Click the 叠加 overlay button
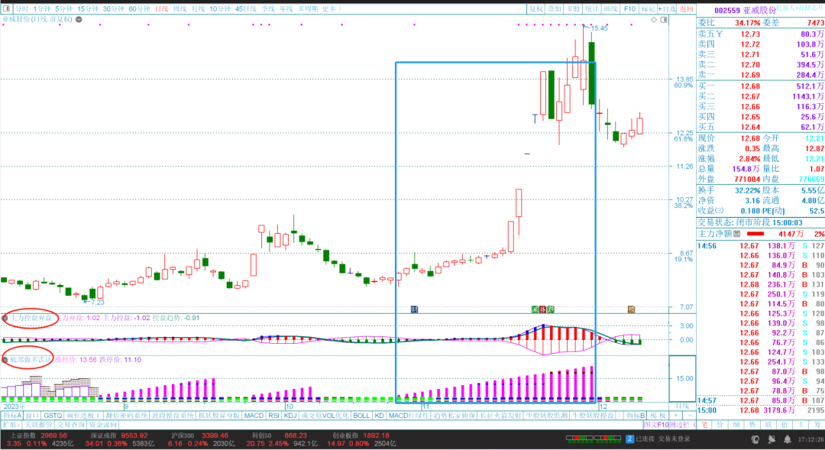 [x=554, y=8]
